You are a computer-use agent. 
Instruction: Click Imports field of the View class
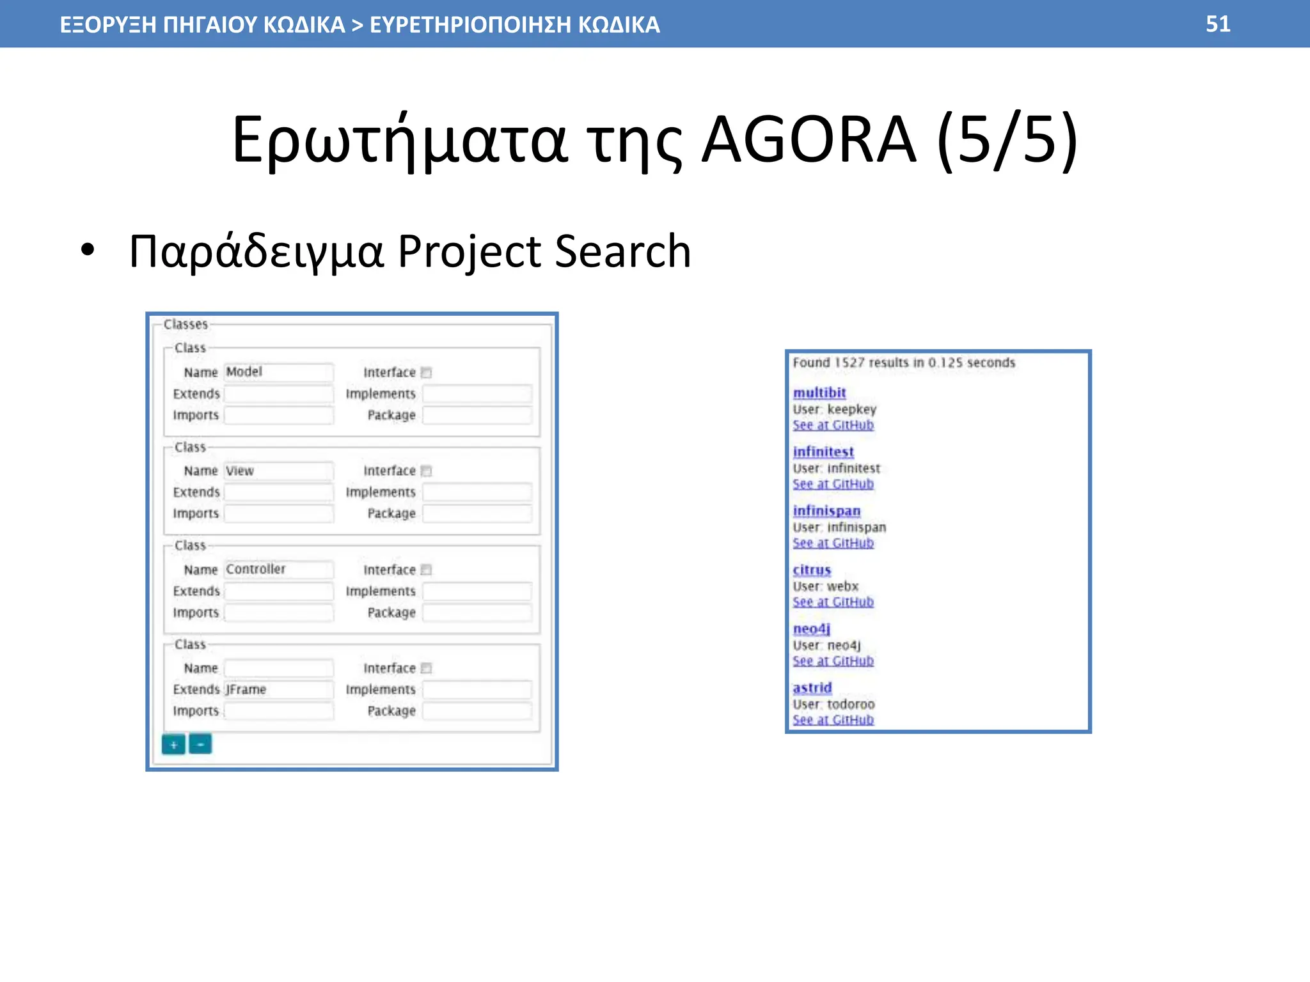tap(278, 513)
